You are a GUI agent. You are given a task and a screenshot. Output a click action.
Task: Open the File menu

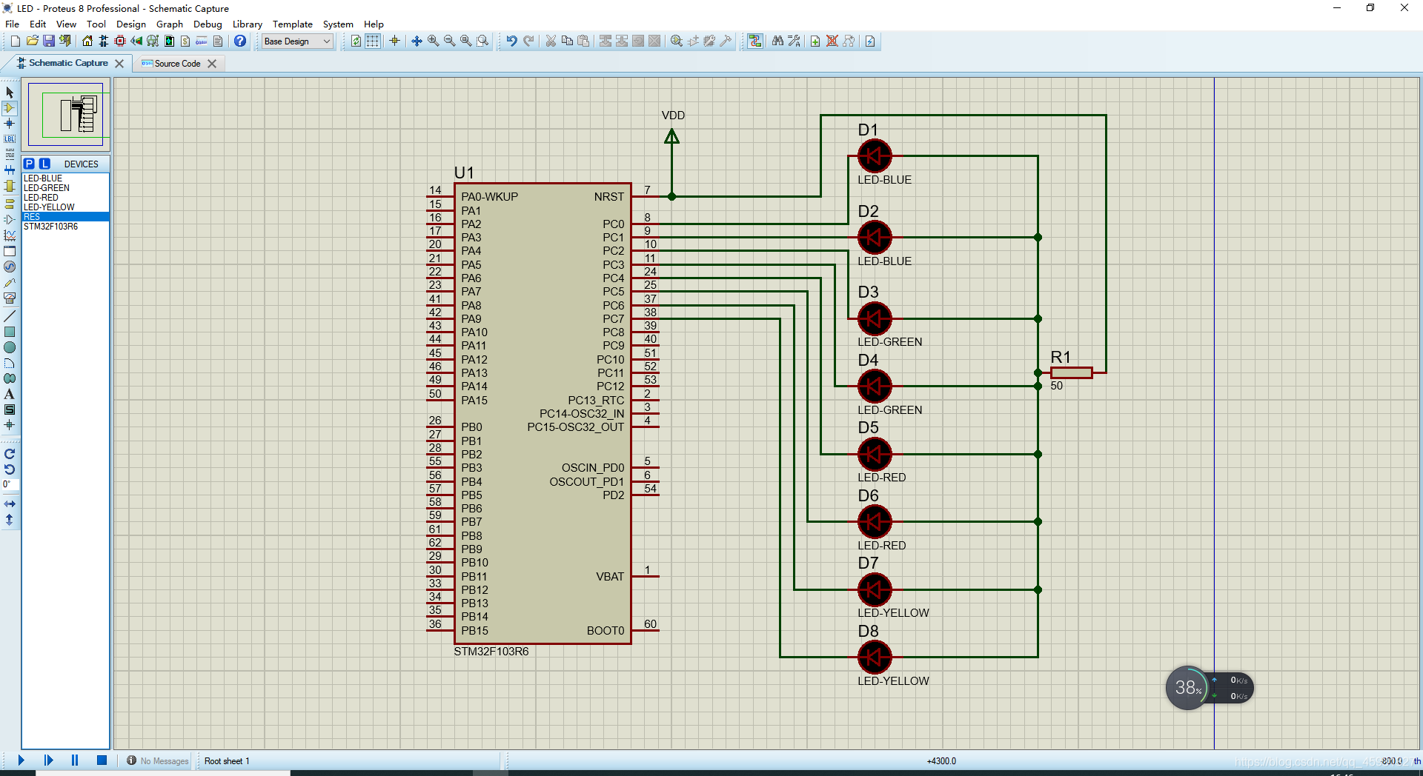point(13,24)
